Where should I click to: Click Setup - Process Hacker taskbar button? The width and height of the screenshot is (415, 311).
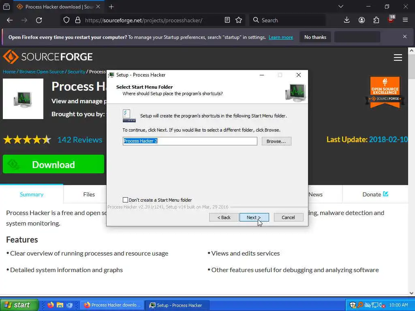178,305
